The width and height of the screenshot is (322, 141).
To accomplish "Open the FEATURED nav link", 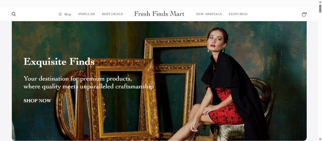I will (x=238, y=14).
